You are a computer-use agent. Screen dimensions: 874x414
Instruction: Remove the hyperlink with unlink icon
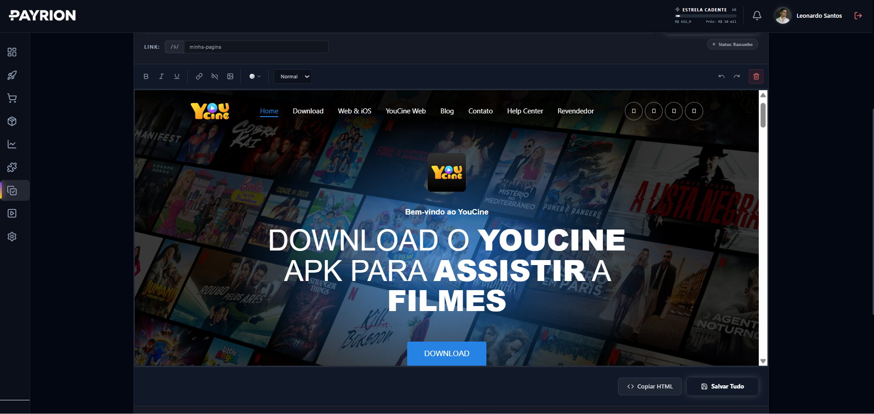(215, 77)
